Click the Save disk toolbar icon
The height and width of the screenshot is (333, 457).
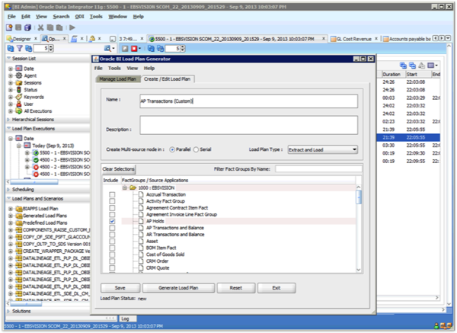(x=18, y=27)
